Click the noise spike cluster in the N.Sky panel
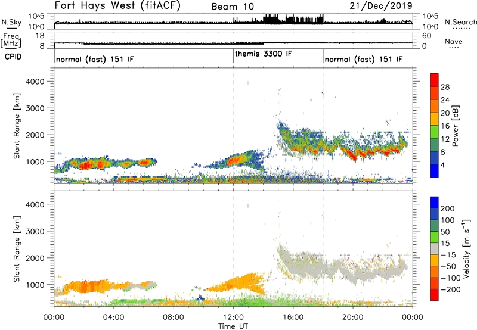Screen dimensions: 477x330 click(293, 19)
